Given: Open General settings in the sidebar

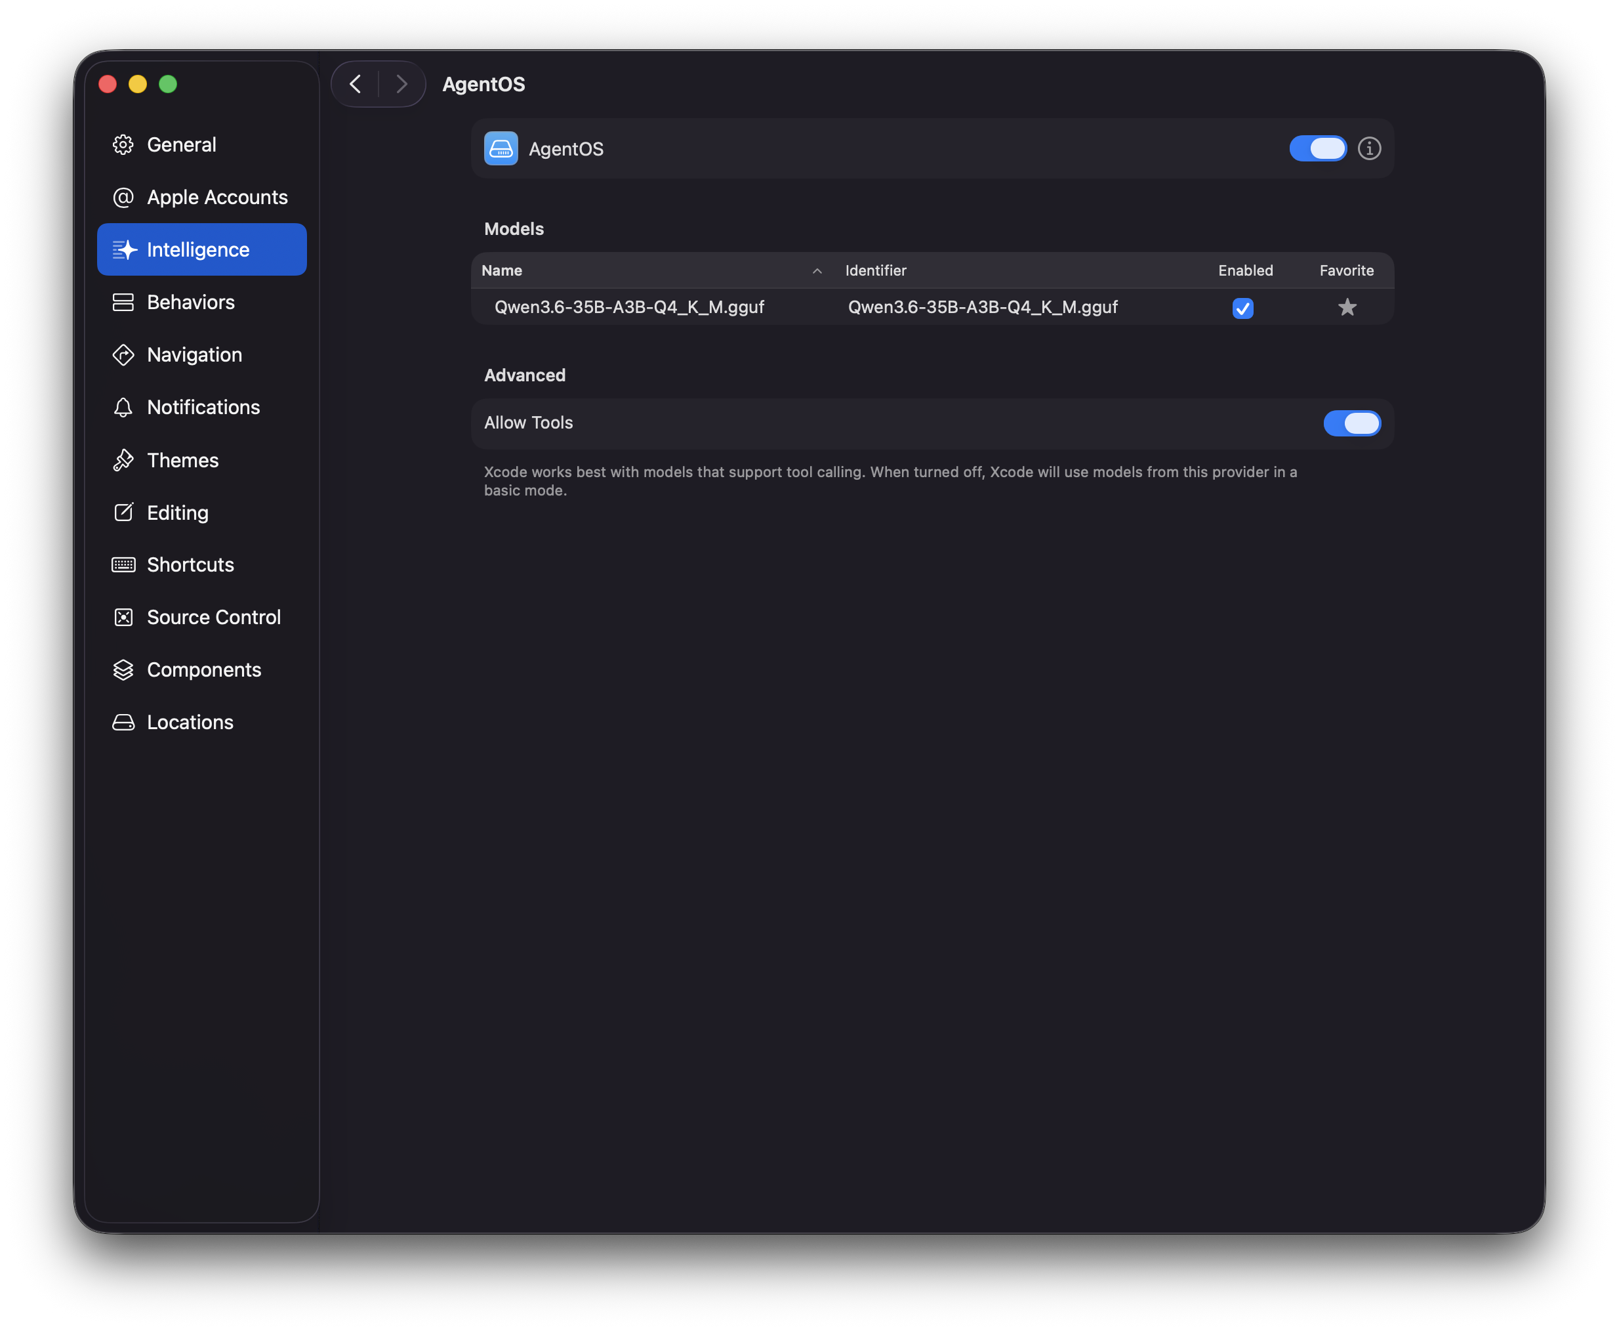Looking at the screenshot, I should coord(201,145).
